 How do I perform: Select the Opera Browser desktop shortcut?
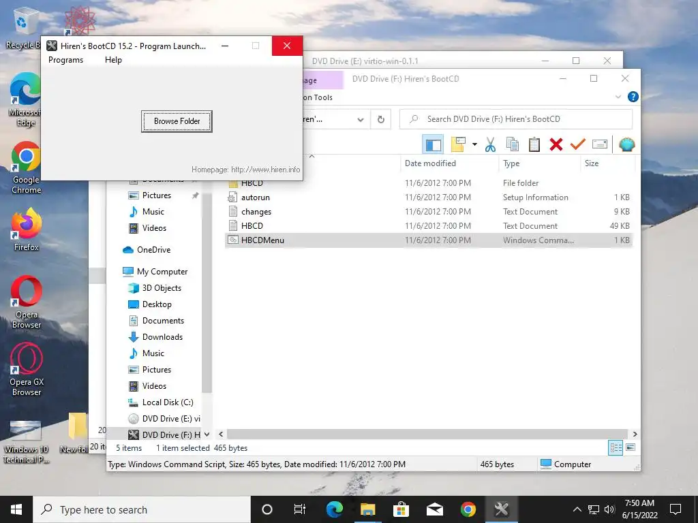pos(27,302)
